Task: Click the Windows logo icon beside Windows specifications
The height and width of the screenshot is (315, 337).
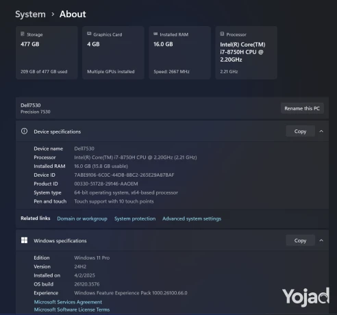Action: [x=24, y=240]
